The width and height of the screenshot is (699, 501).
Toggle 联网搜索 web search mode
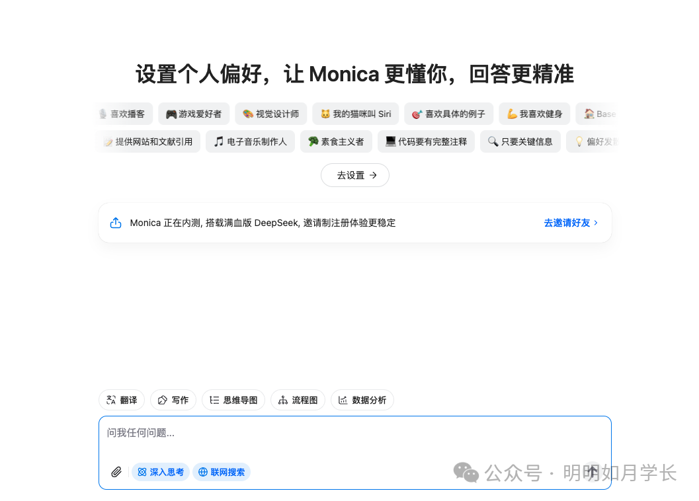point(222,471)
